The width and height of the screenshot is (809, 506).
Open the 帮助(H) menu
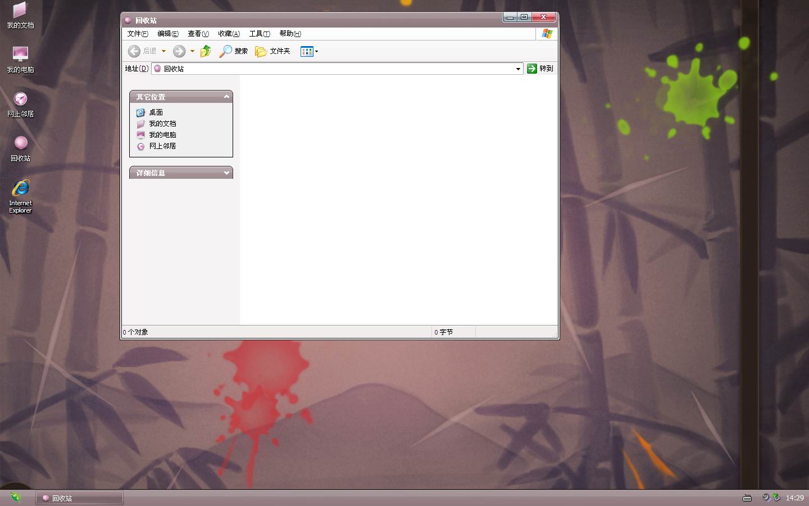click(290, 34)
